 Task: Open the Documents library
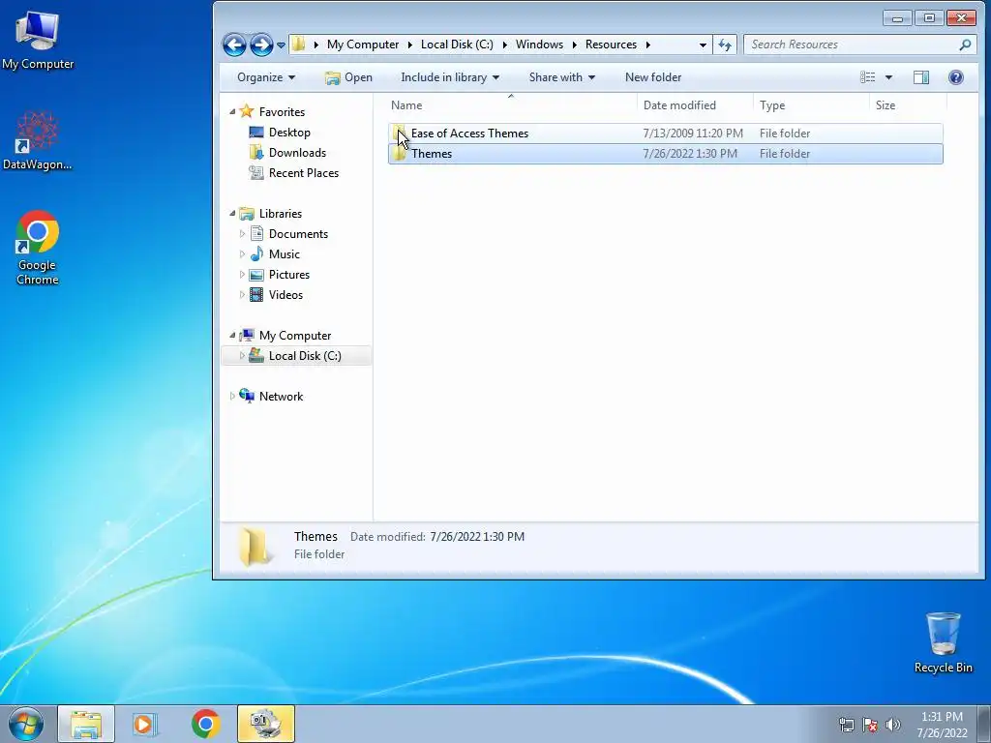tap(298, 234)
